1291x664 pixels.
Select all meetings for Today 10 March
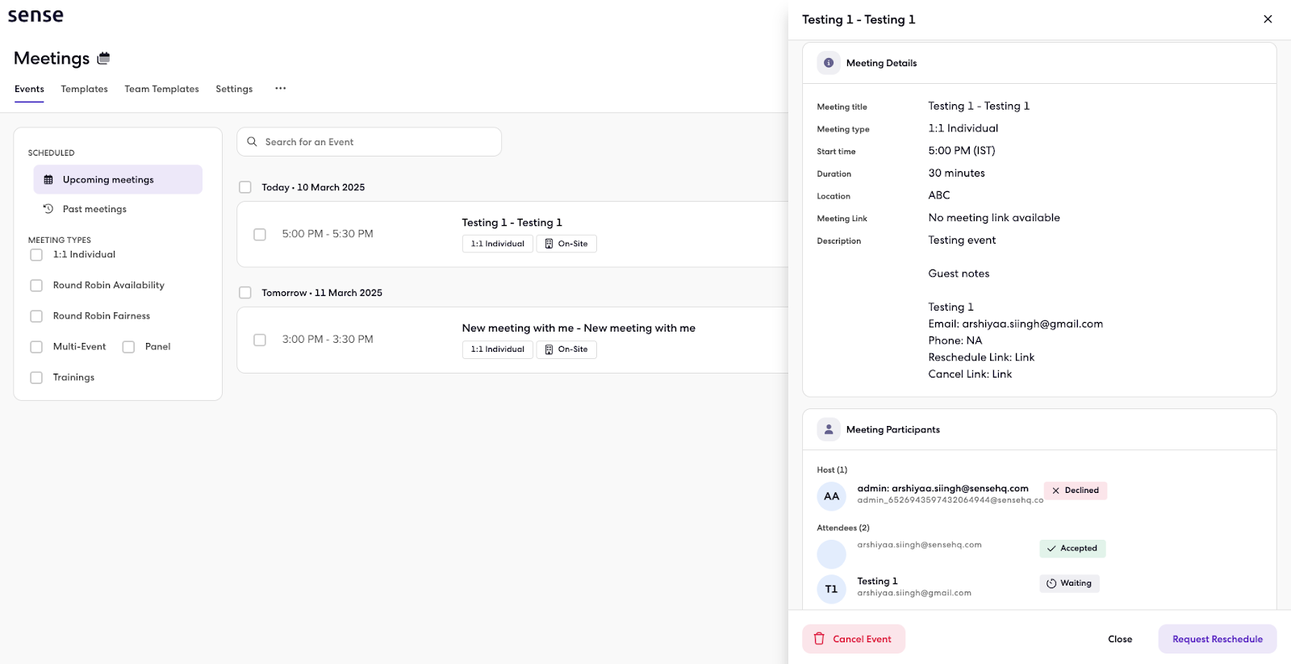coord(245,187)
